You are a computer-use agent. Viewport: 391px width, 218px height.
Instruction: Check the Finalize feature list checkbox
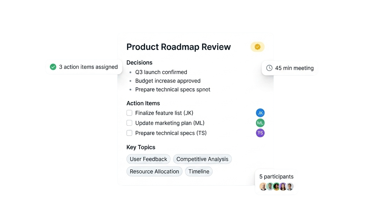(129, 113)
